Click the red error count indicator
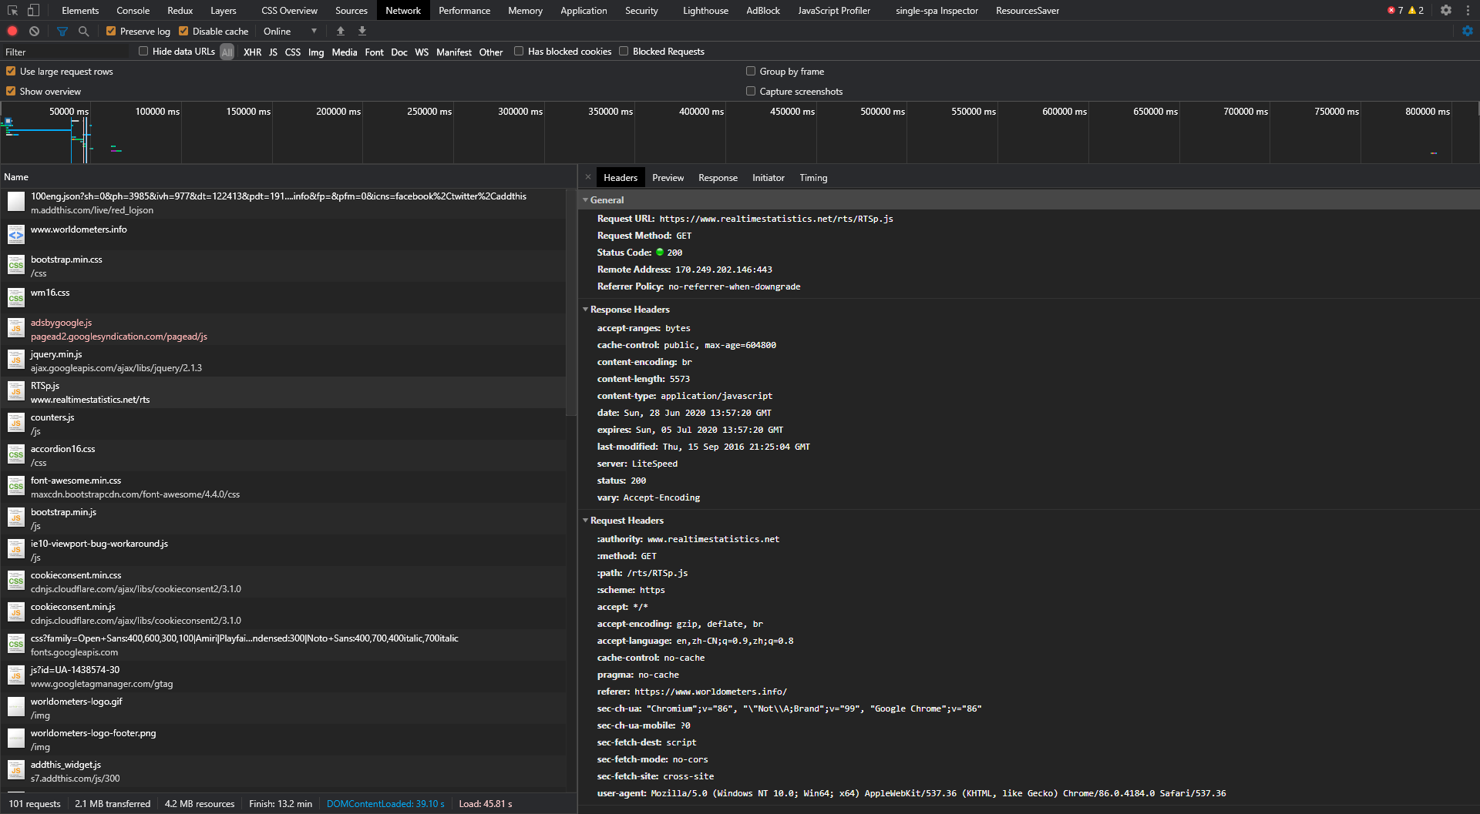Screen dimensions: 1480x814 [1395, 11]
